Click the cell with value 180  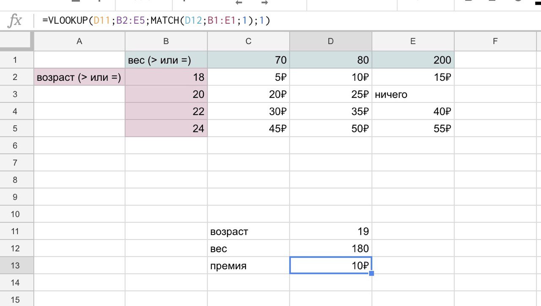coord(331,248)
